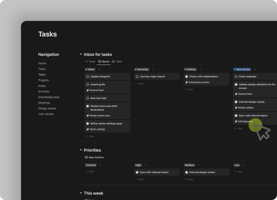Check off the New test task circle

88,98
